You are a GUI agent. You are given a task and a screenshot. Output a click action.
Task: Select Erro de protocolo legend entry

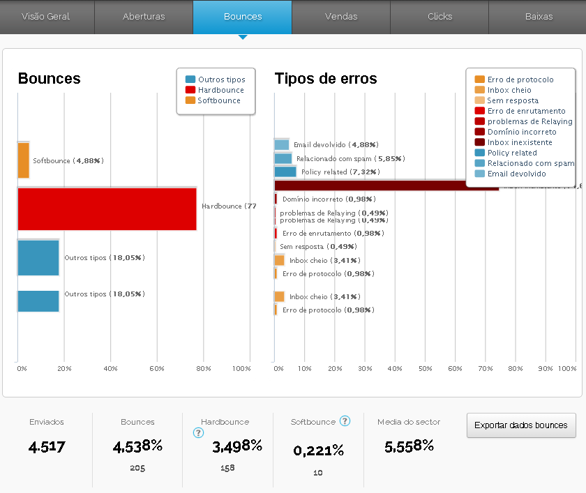coord(520,79)
